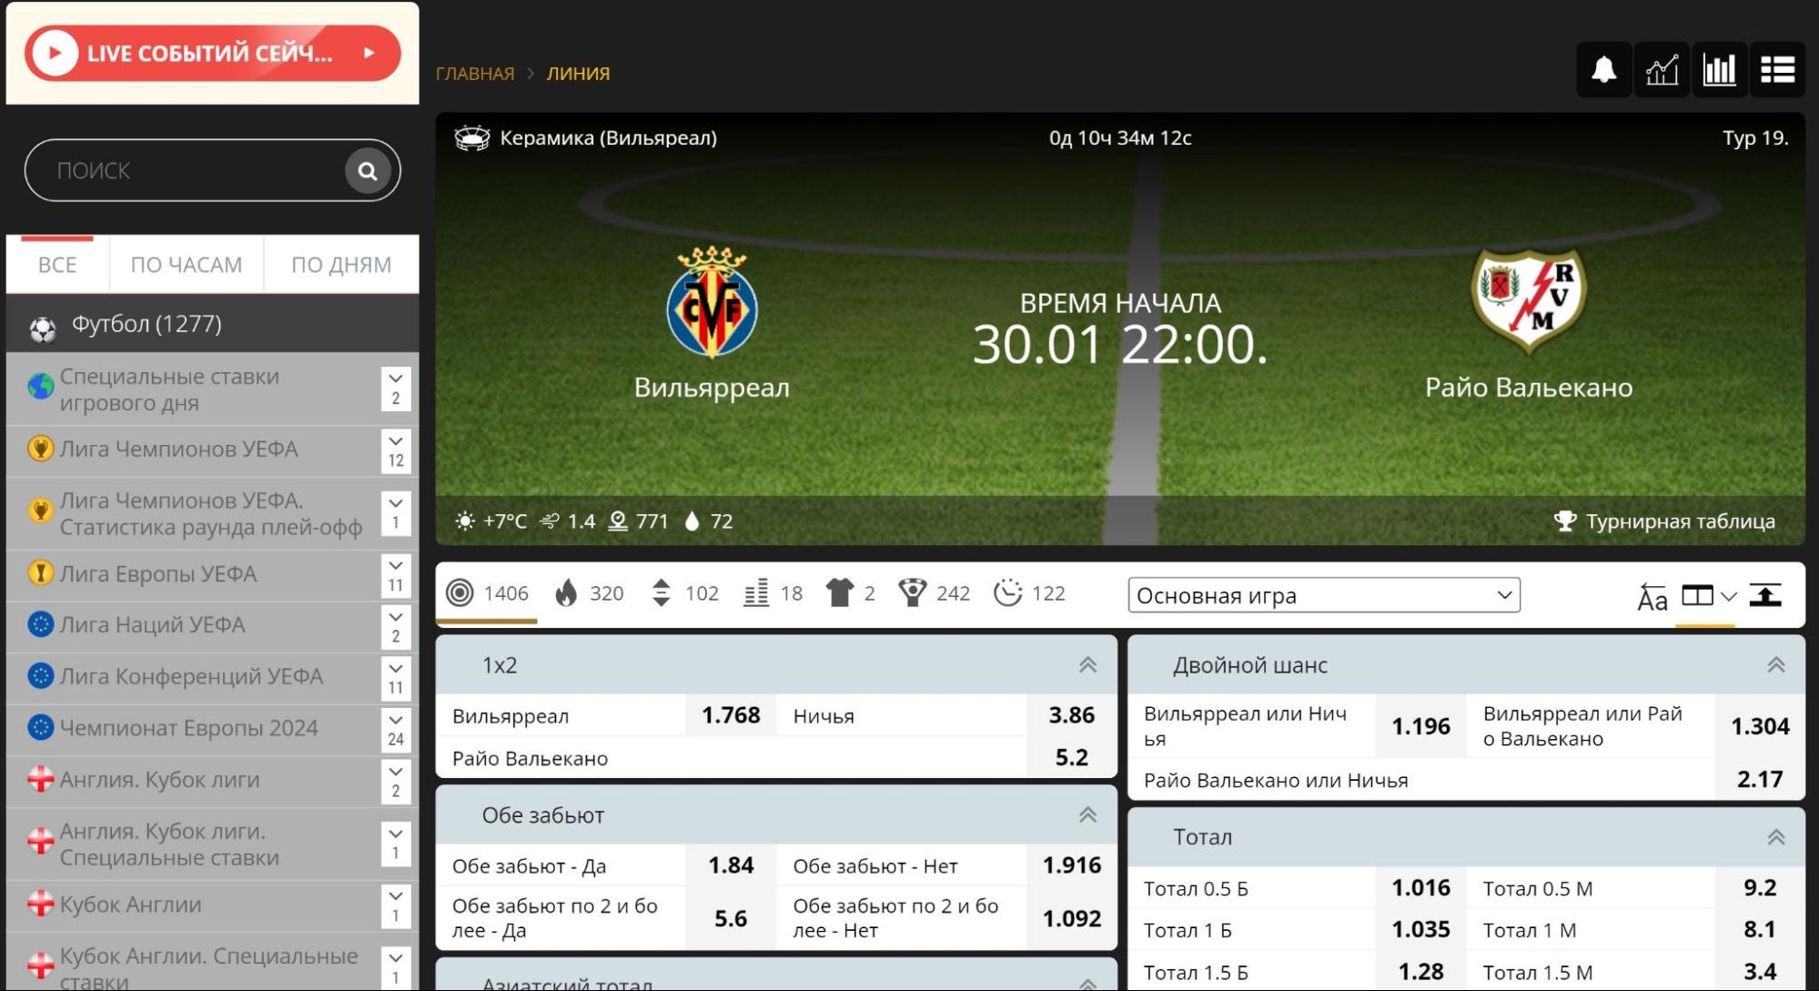Collapse the Обе забьют section
The width and height of the screenshot is (1819, 991).
pos(1087,815)
